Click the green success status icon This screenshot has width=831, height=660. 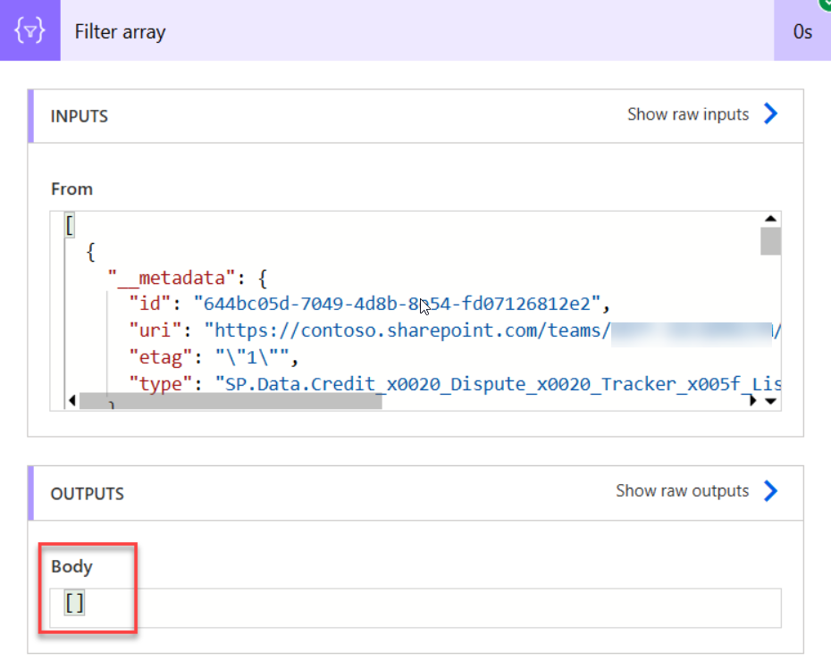pos(826,4)
